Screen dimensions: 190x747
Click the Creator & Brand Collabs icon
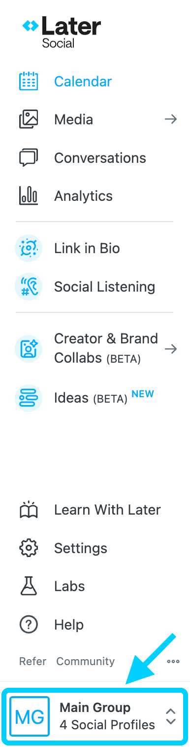point(29,349)
